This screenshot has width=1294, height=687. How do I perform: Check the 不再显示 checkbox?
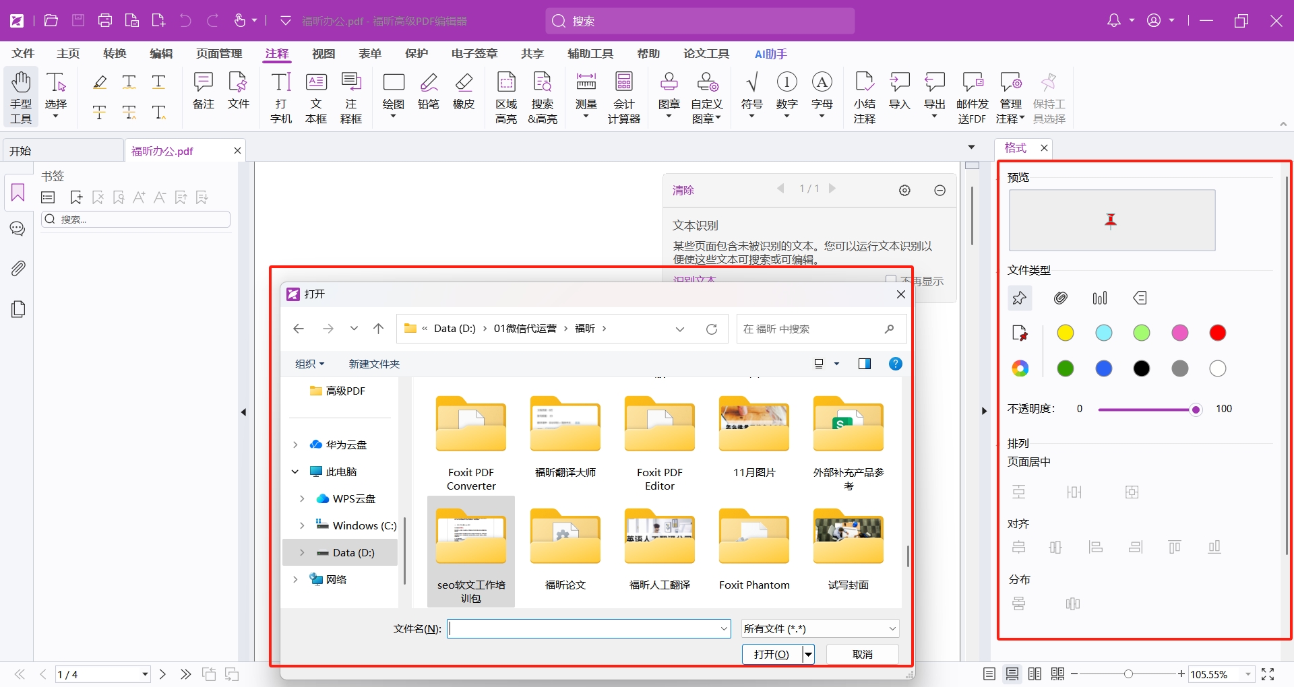coord(891,280)
